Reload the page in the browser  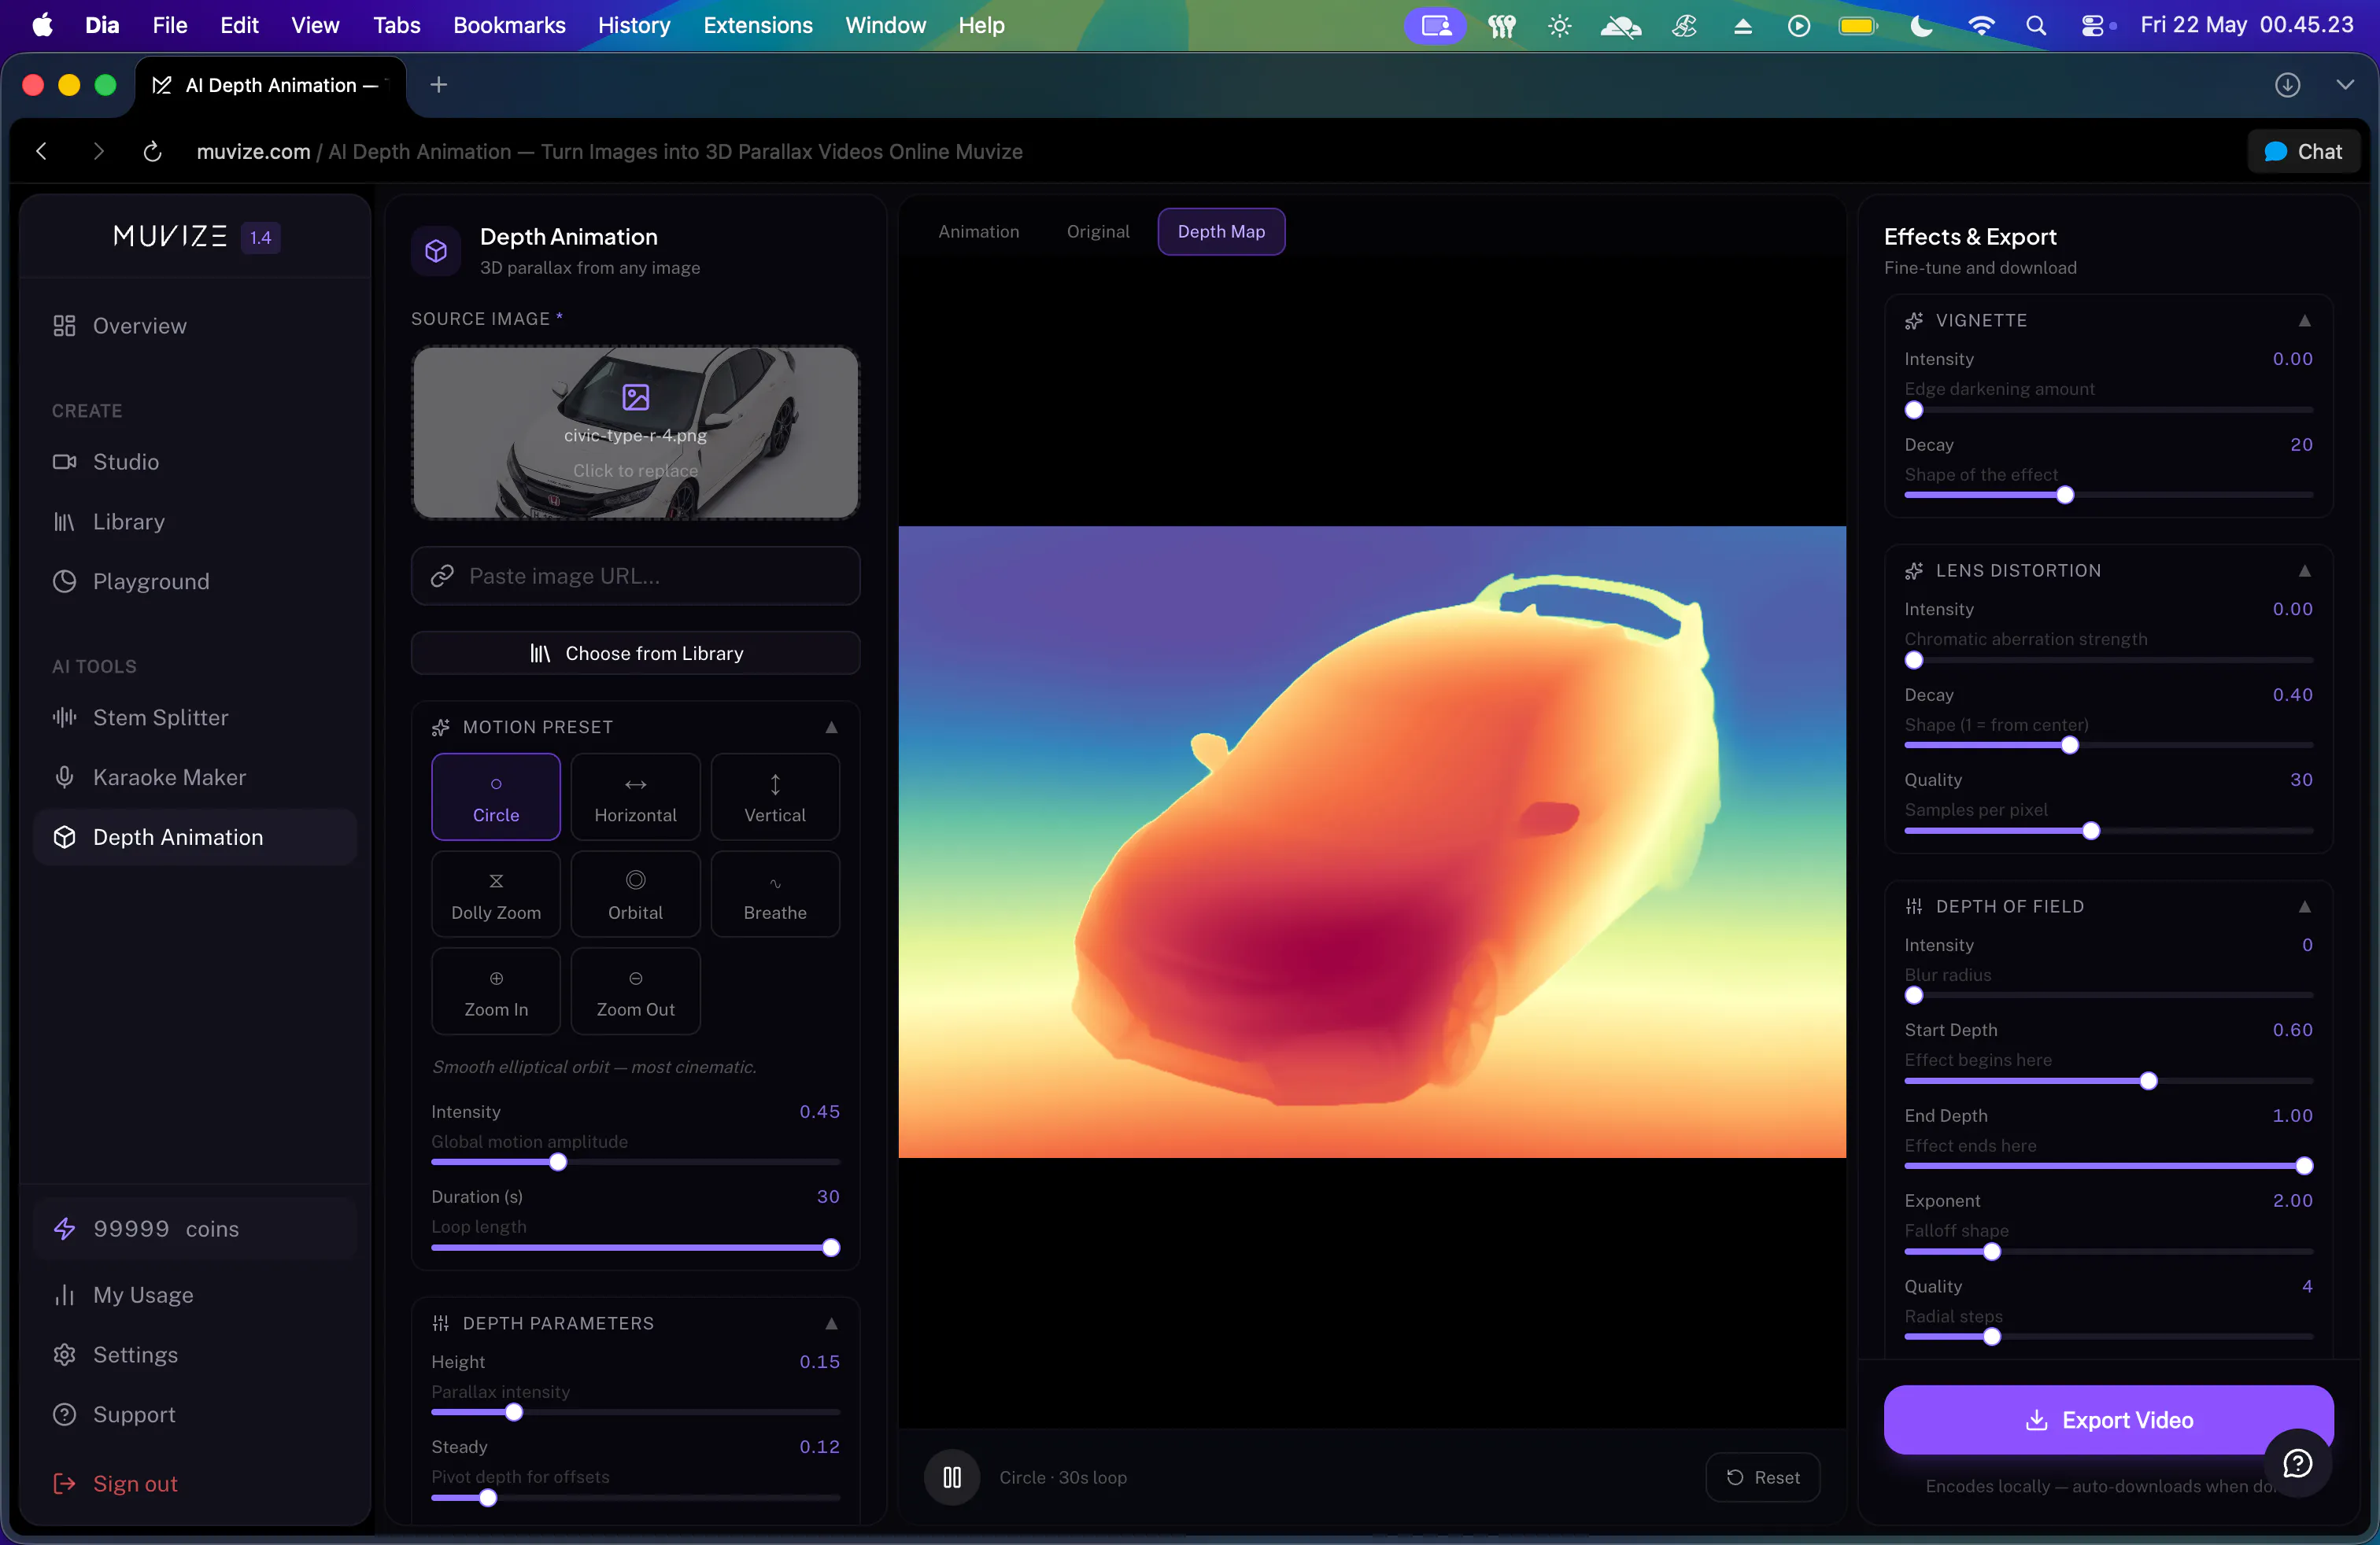pos(152,152)
